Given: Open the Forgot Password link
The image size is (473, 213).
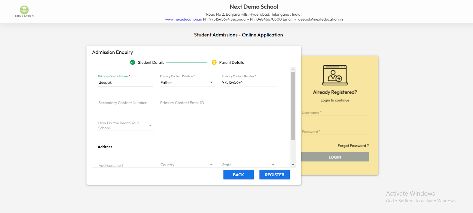Looking at the screenshot, I should click(353, 146).
